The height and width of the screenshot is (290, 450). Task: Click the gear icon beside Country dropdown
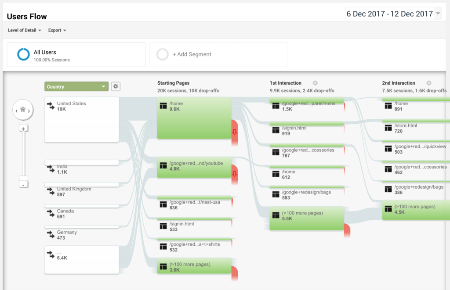point(116,86)
